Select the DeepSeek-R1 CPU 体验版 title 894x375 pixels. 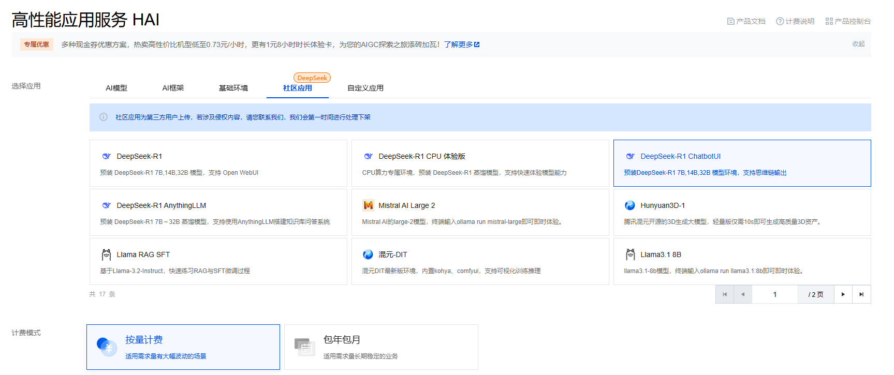422,156
